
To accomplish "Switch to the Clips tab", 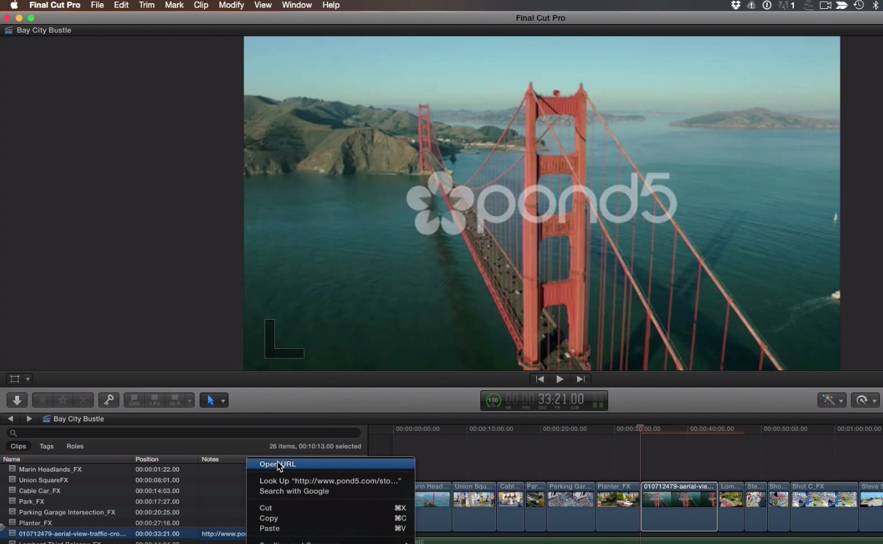I will pyautogui.click(x=18, y=446).
